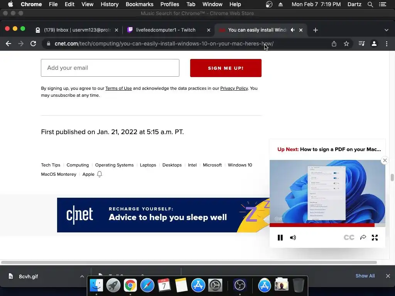
Task: Open the History menu
Action: [110, 4]
